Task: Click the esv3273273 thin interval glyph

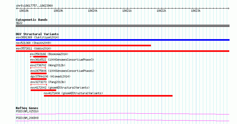Action: point(39,85)
